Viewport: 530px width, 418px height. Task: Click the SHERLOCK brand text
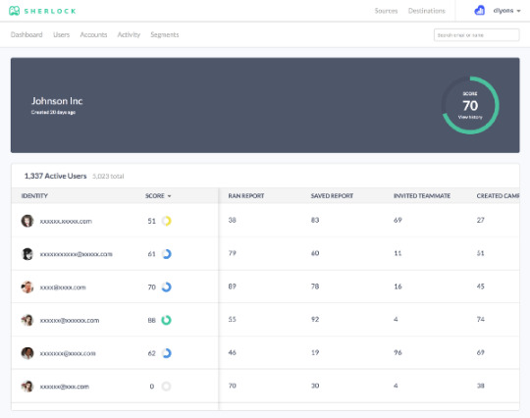50,11
